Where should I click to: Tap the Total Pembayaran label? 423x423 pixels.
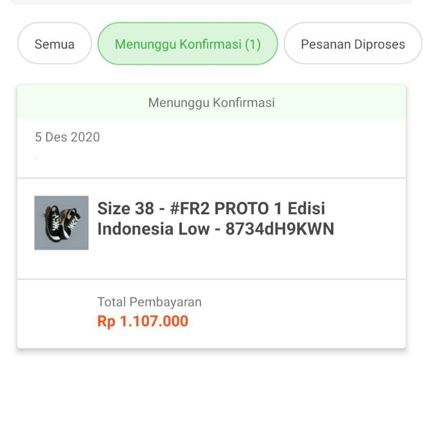149,302
